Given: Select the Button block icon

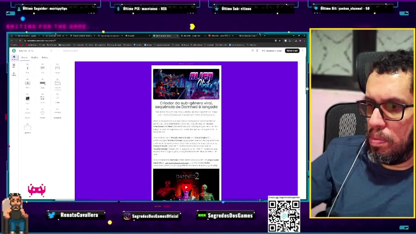Looking at the screenshot, I should 43,83.
